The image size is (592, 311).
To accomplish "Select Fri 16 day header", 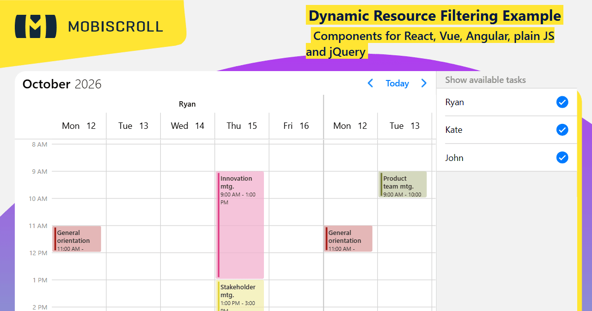I will point(296,126).
